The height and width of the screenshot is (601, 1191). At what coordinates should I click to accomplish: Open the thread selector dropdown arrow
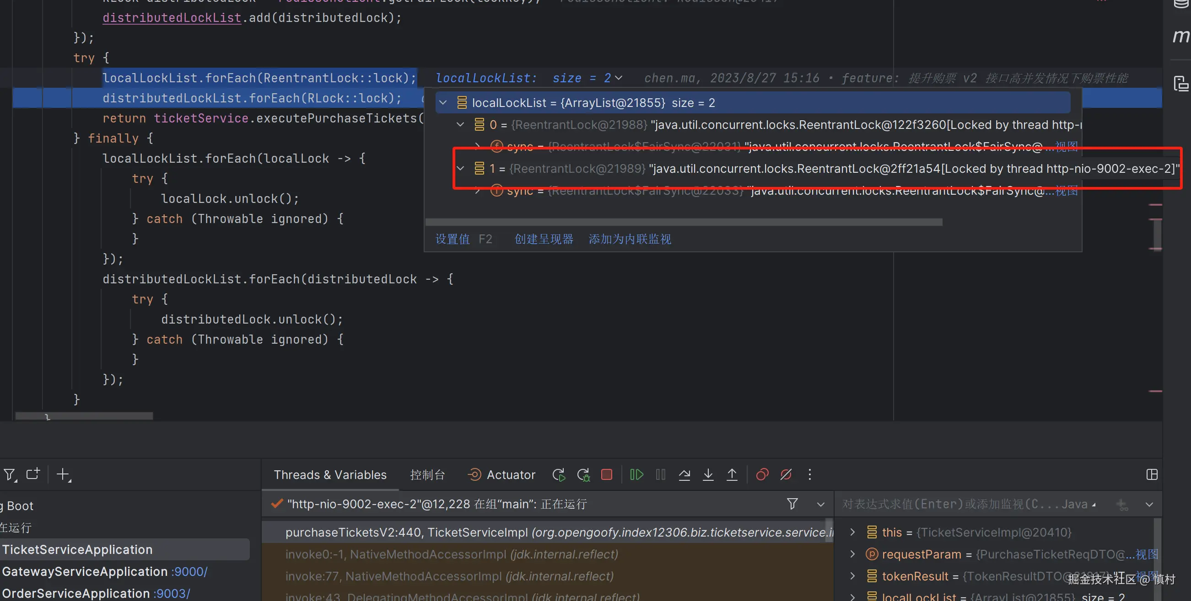821,504
